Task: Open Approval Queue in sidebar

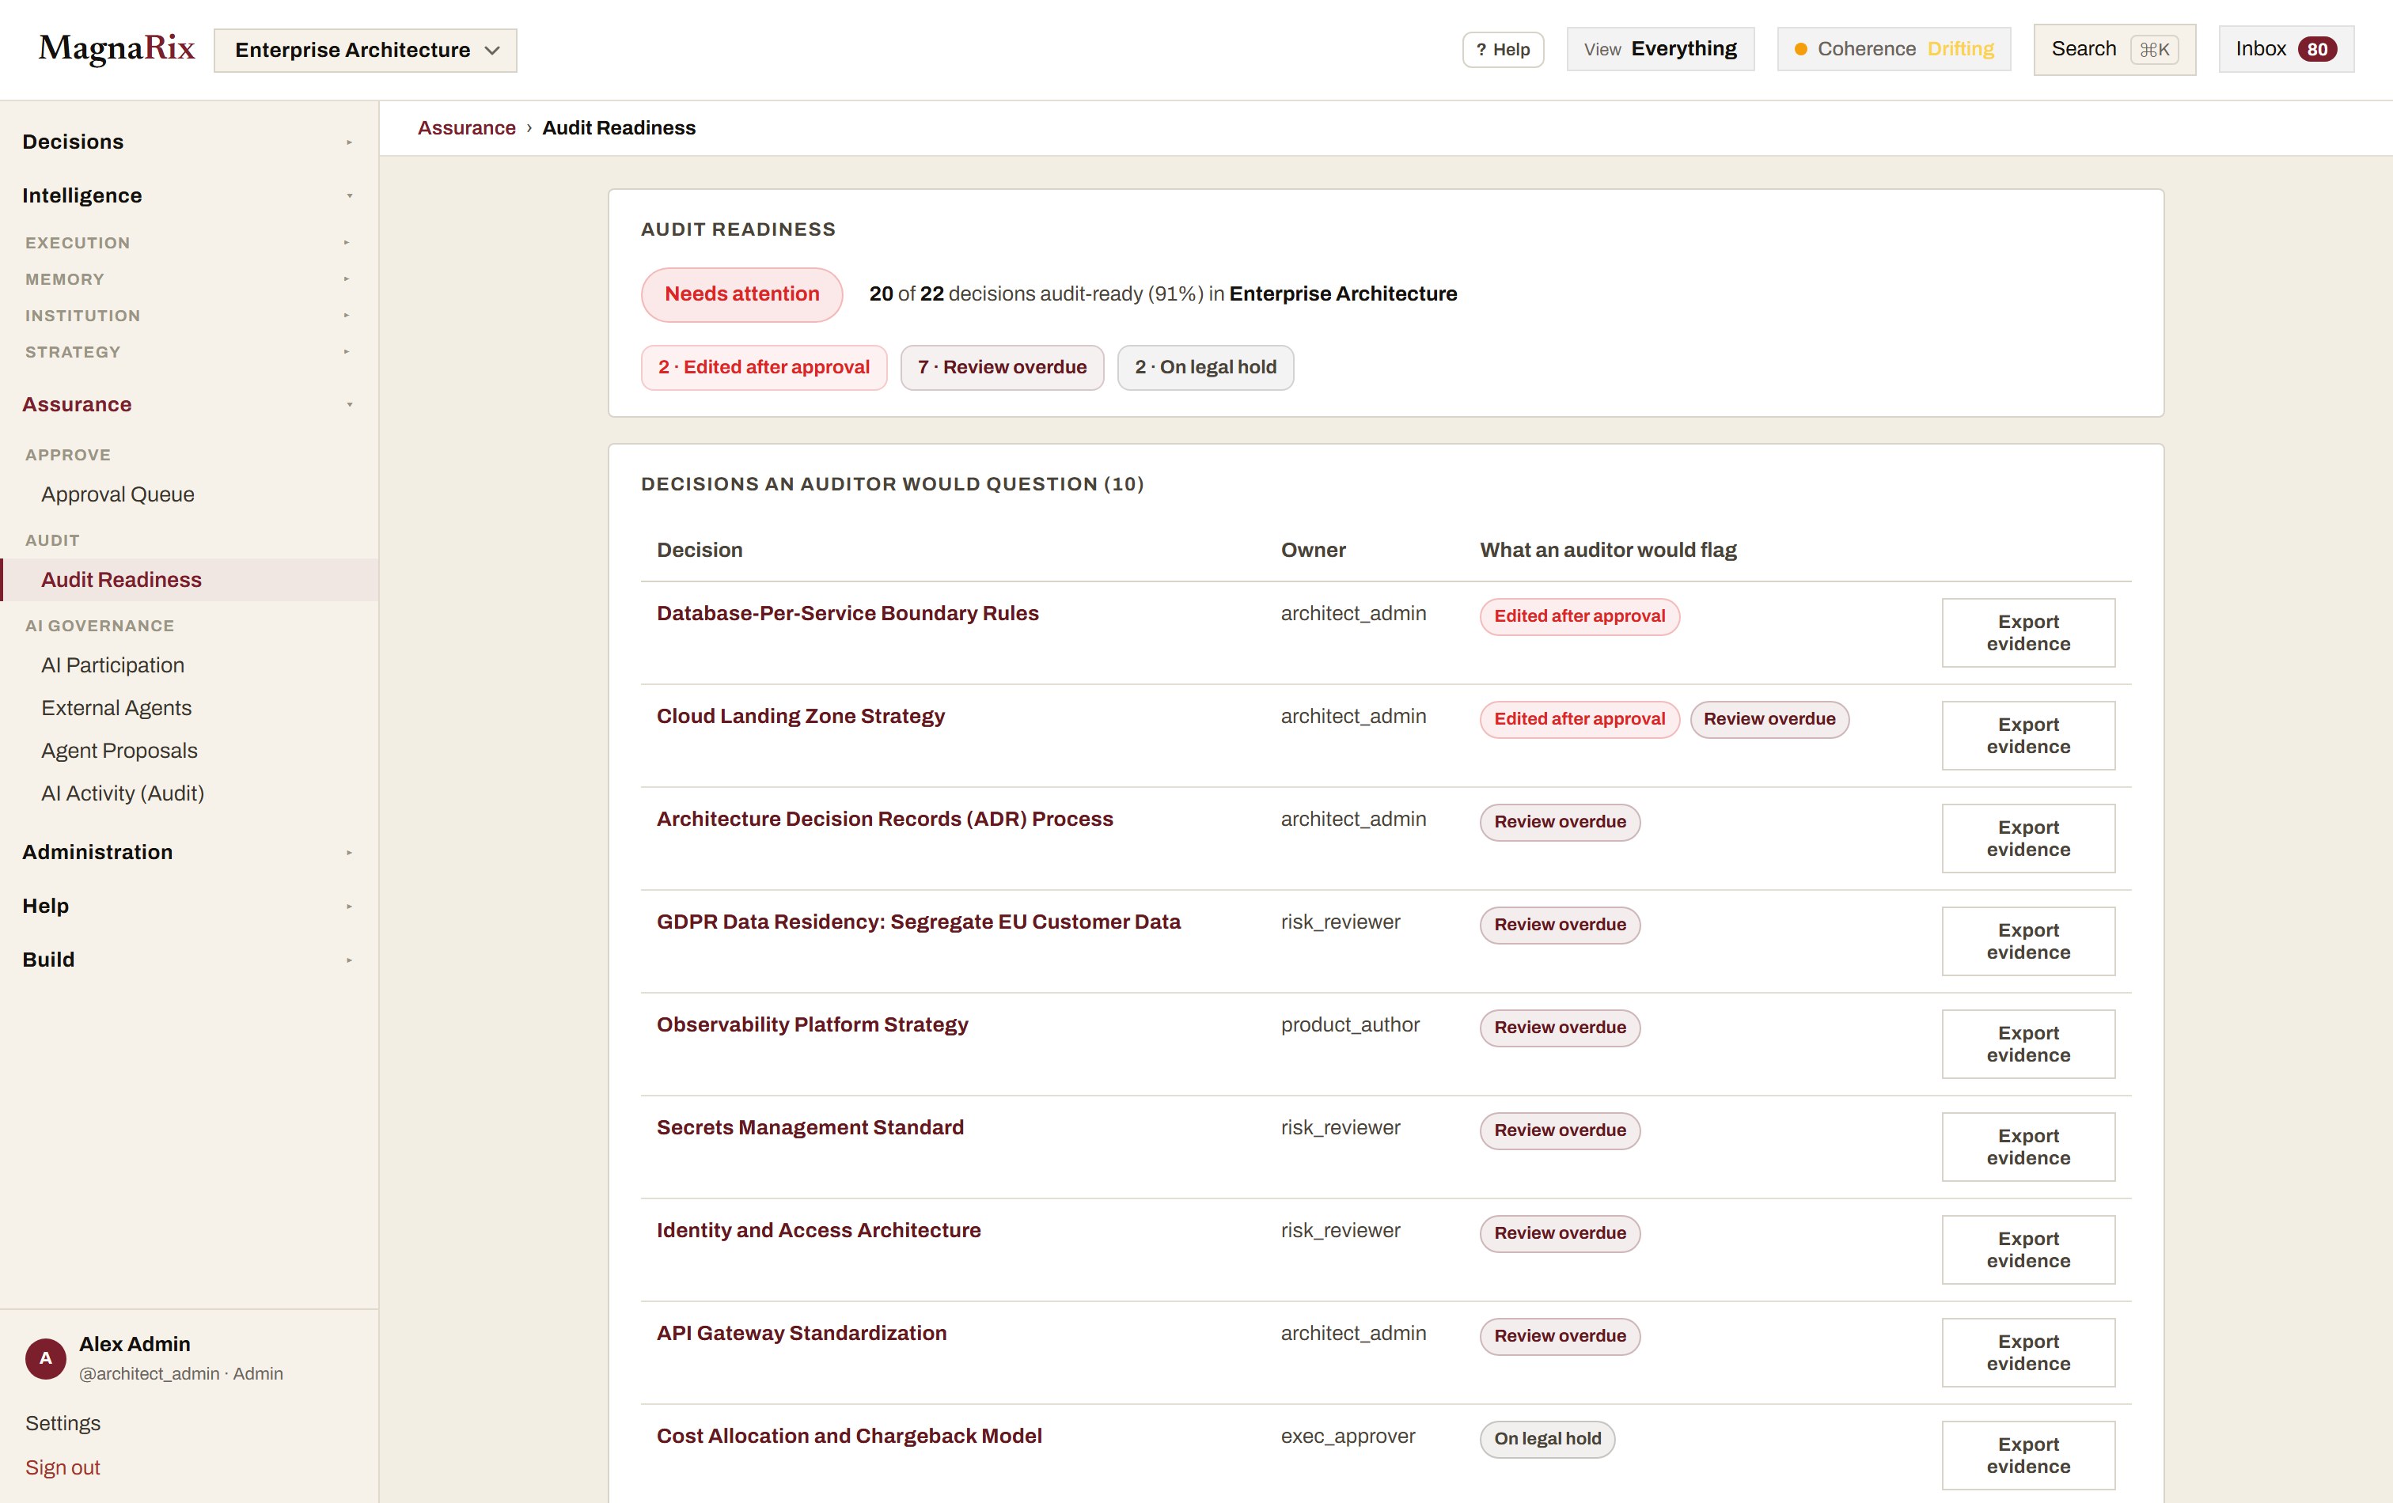Action: [x=117, y=494]
